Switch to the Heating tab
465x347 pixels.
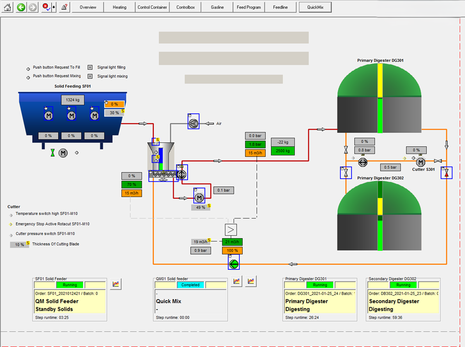click(119, 7)
